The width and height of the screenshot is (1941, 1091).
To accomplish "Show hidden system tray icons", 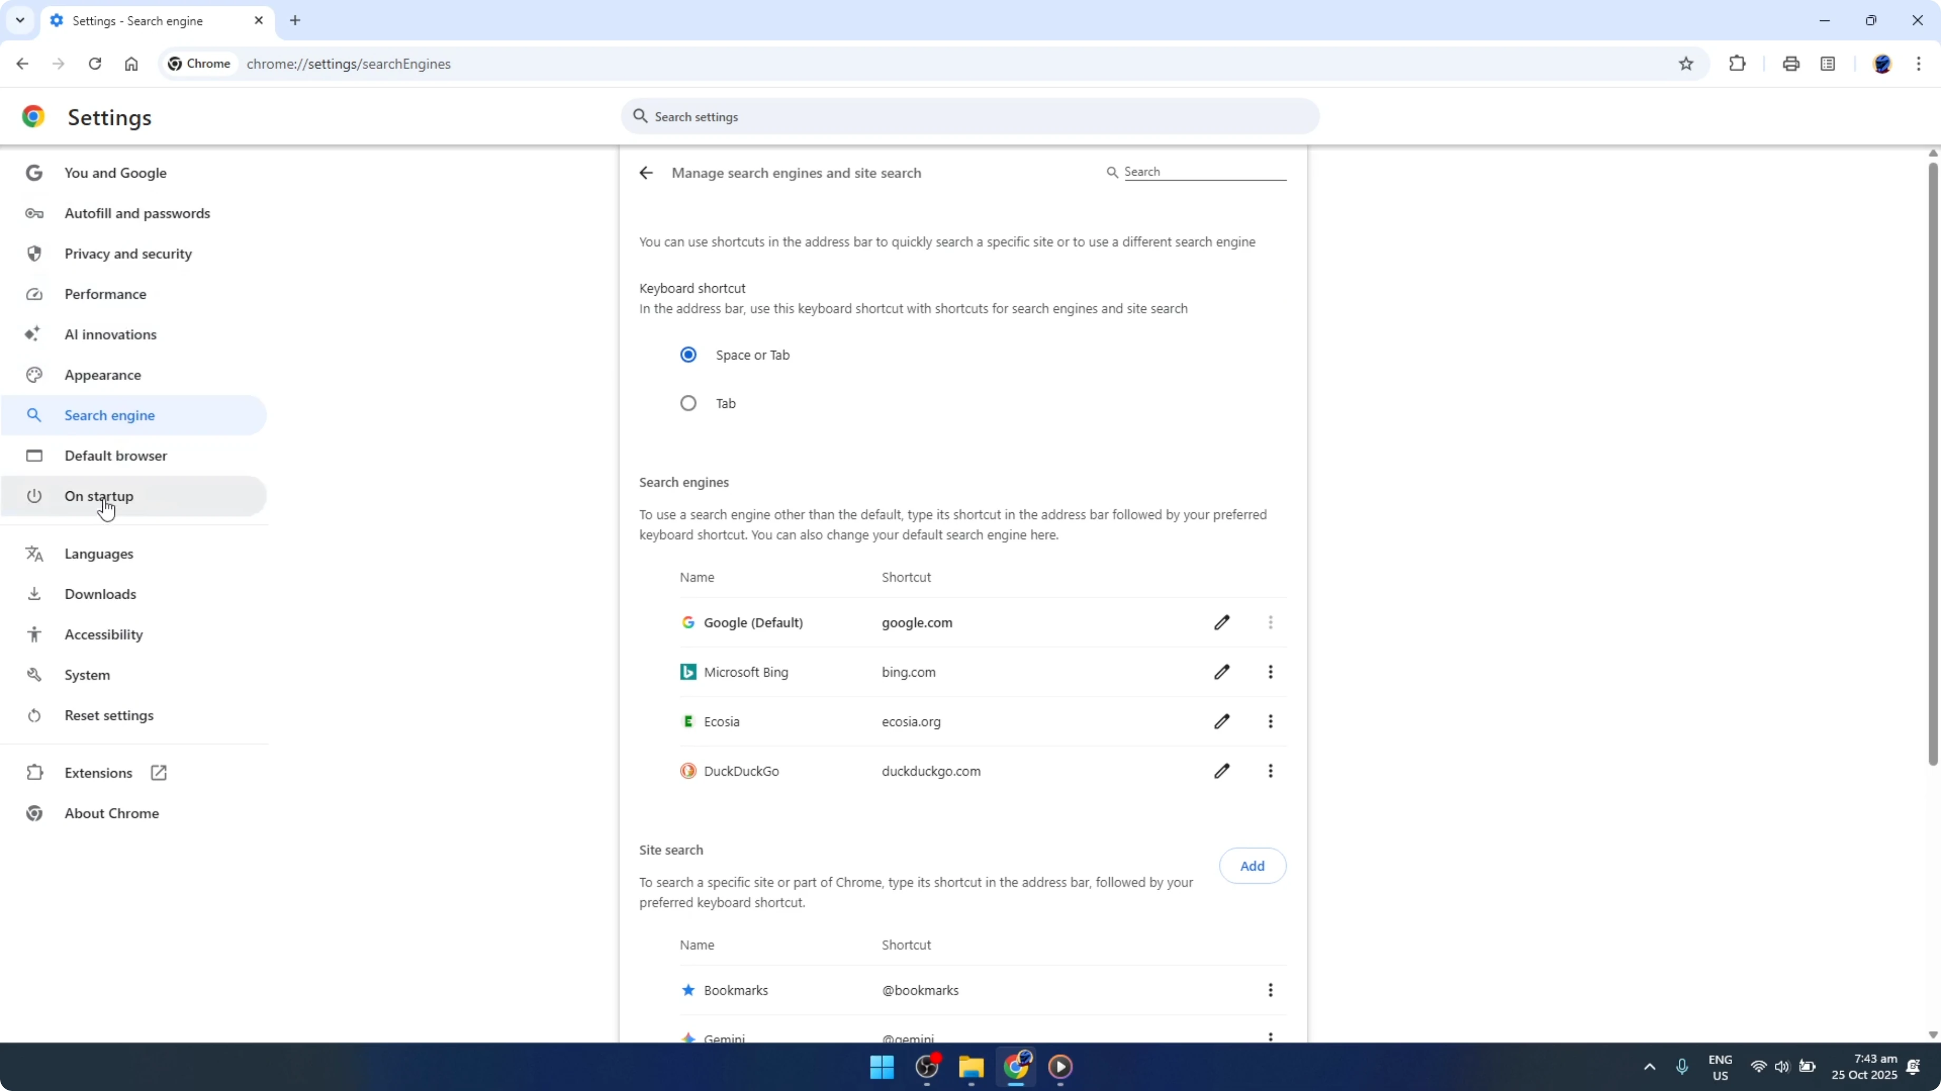I will click(x=1649, y=1067).
